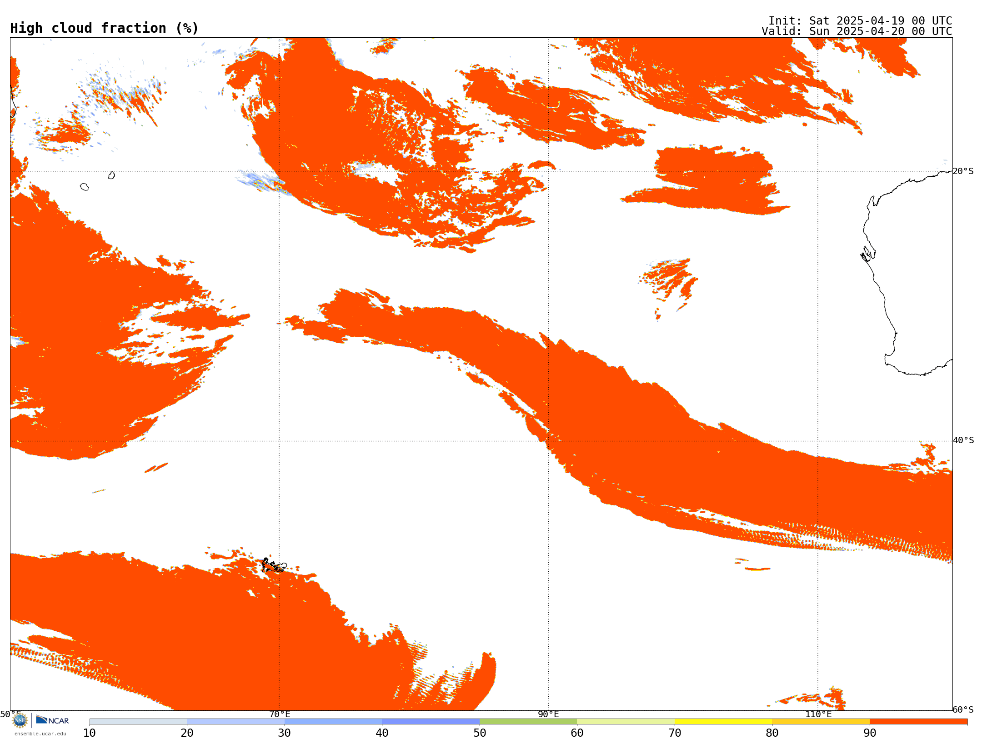
Task: Pick the amber 80-90 colorbar swatch
Action: (821, 722)
